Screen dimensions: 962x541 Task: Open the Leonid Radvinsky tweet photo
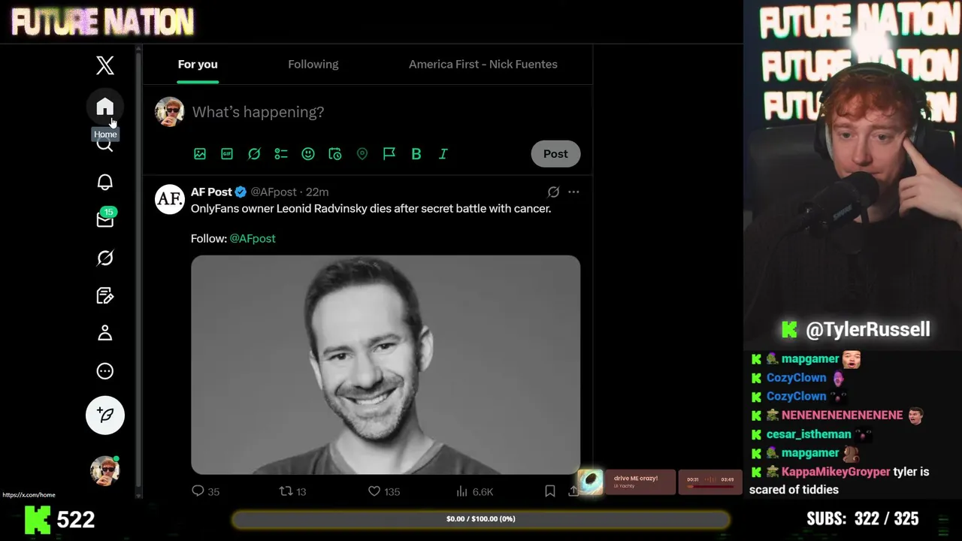[x=386, y=364]
